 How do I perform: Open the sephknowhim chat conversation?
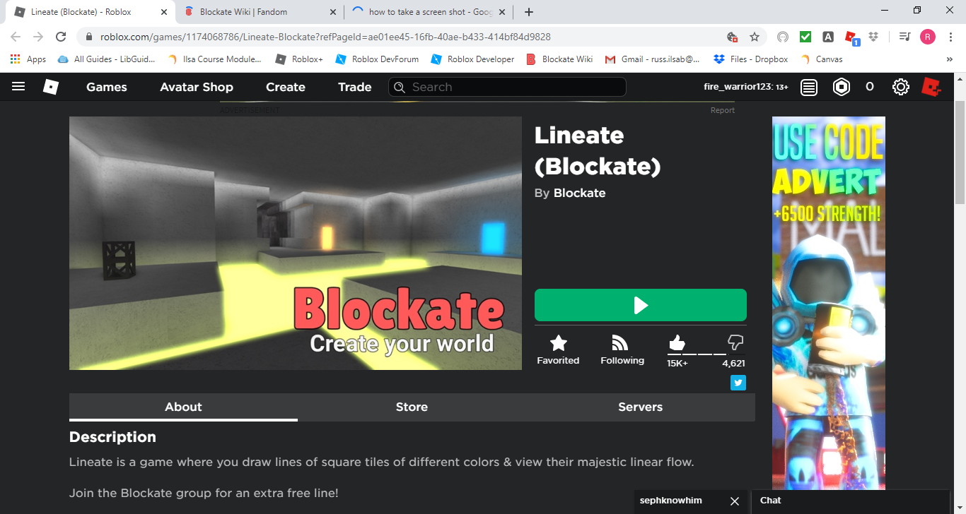tap(671, 501)
